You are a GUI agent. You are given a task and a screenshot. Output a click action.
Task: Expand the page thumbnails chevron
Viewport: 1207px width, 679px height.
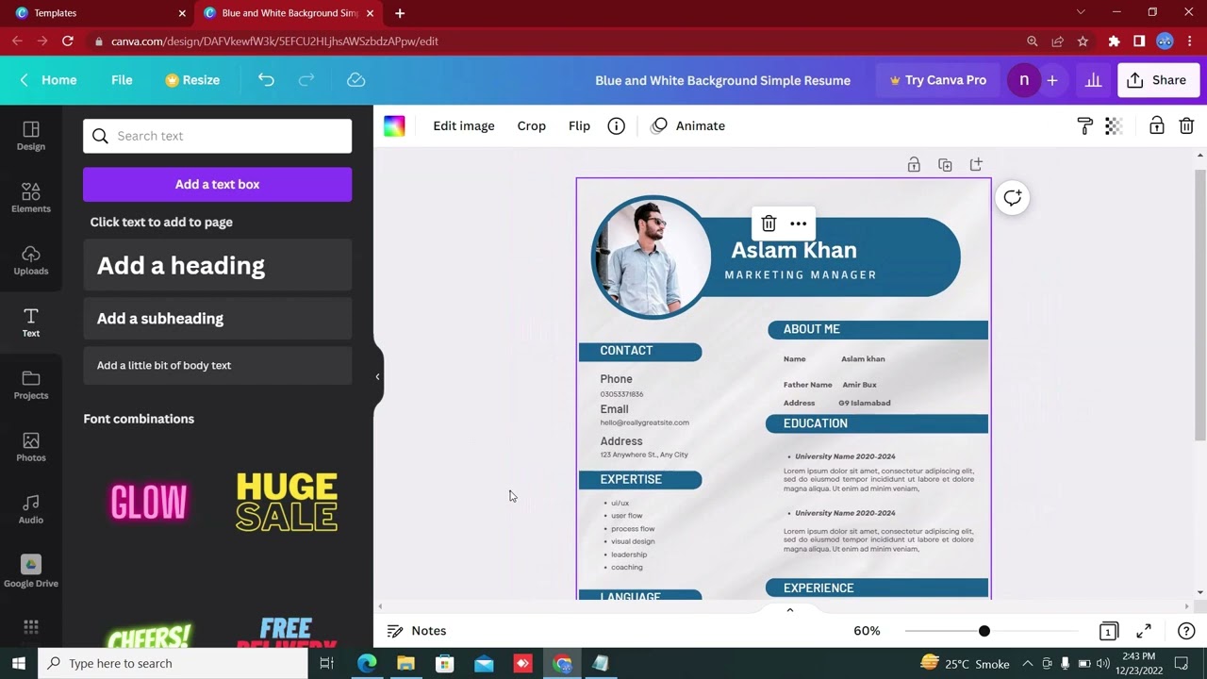click(790, 610)
